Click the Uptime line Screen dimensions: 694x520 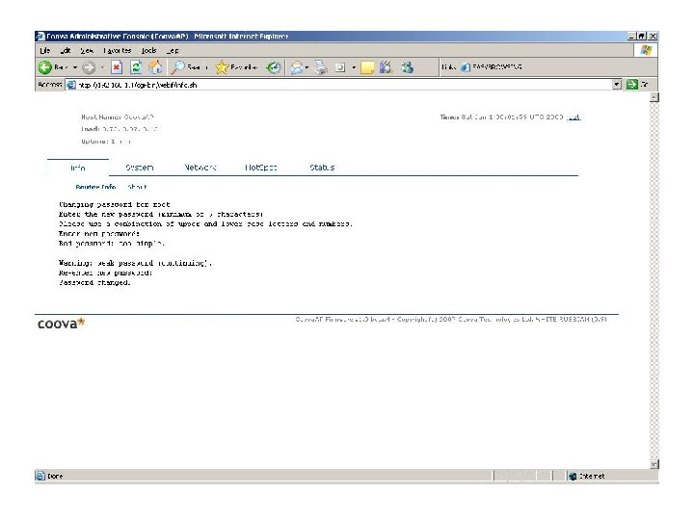click(x=105, y=142)
